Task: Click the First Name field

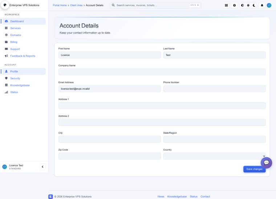Action: pyautogui.click(x=109, y=55)
